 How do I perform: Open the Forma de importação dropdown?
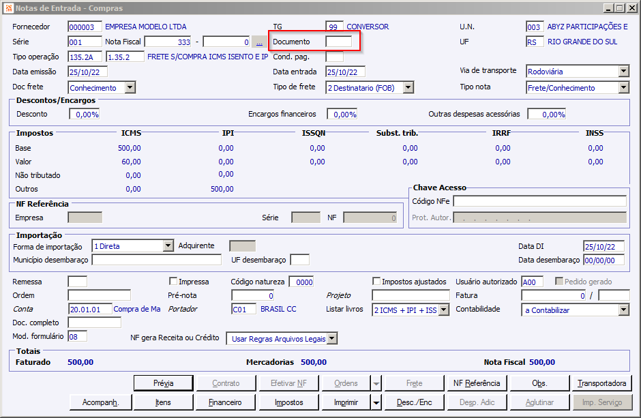coord(168,246)
